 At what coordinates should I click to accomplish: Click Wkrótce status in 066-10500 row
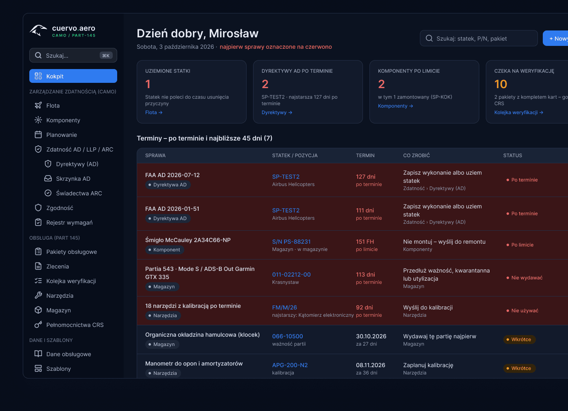[520, 340]
